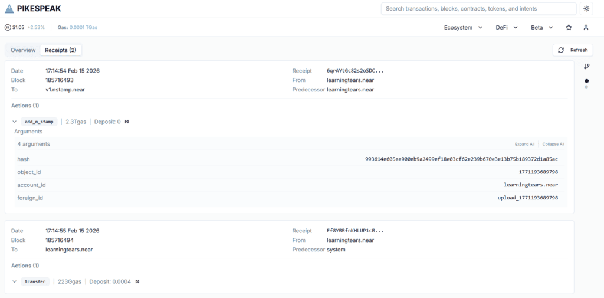This screenshot has width=604, height=298.
Task: Click the branch view icon on the right
Action: (586, 67)
